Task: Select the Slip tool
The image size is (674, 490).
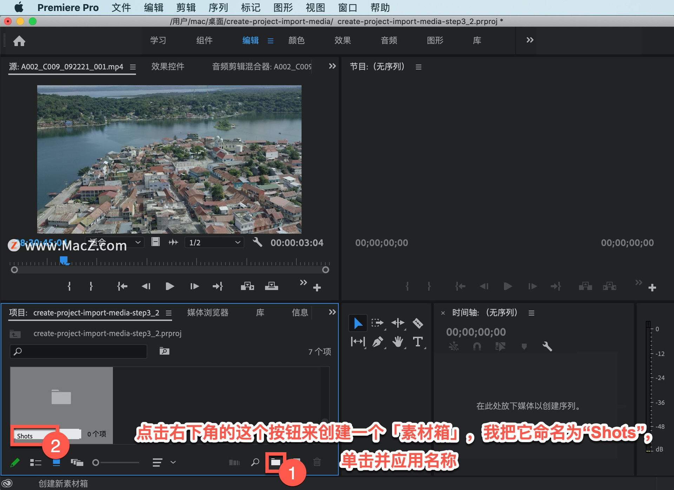Action: click(358, 341)
